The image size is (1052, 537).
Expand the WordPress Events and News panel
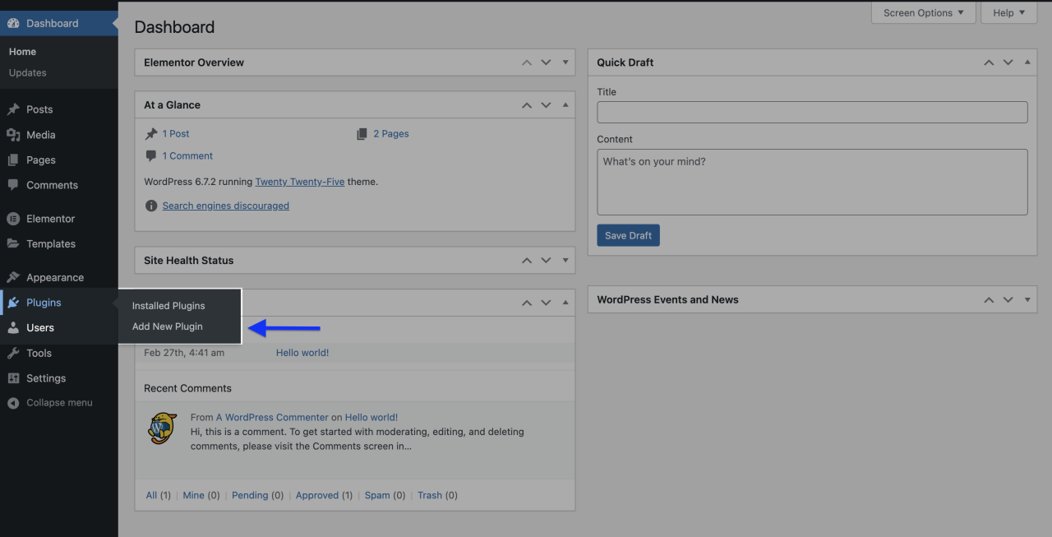point(1027,300)
